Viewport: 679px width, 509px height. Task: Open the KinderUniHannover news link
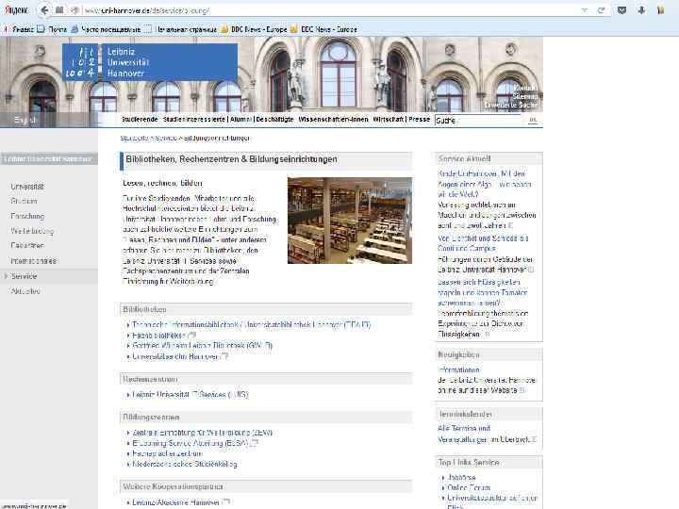tap(485, 184)
